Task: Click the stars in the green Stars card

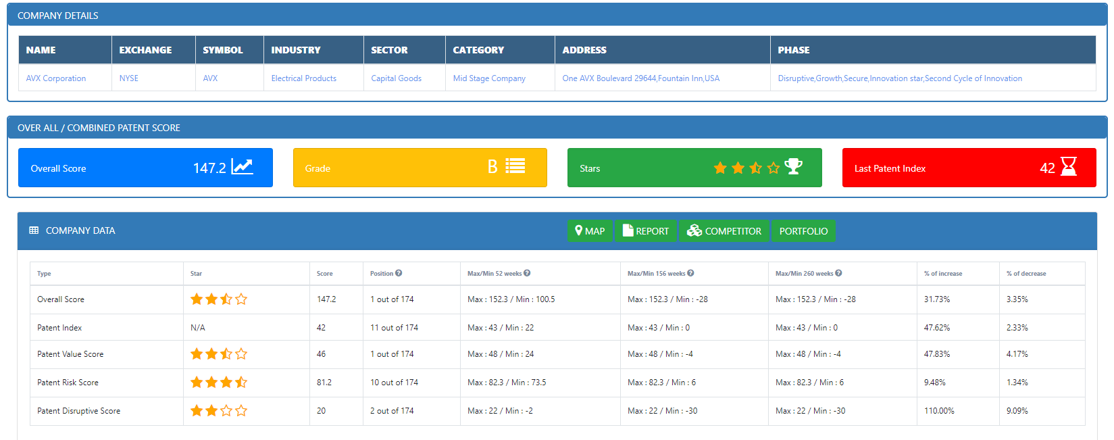Action: click(x=746, y=168)
